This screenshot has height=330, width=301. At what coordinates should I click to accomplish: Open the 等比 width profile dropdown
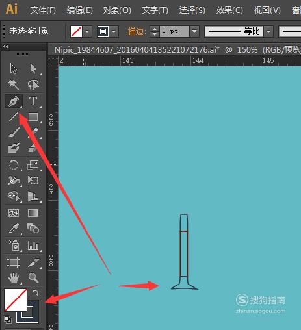pyautogui.click(x=268, y=32)
